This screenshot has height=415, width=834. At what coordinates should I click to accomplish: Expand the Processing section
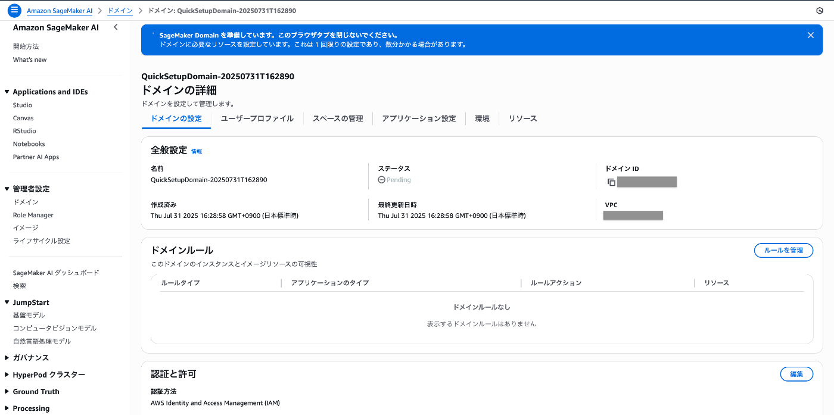point(7,408)
